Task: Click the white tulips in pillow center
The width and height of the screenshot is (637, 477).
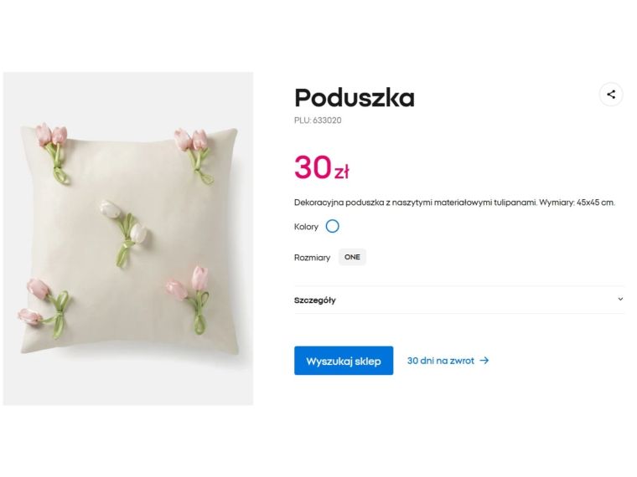Action: pos(123,222)
